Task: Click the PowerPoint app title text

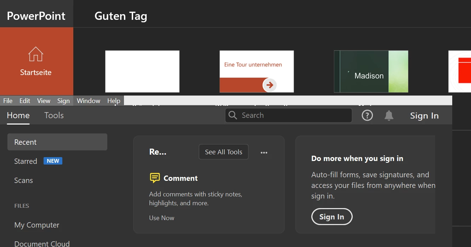Action: pyautogui.click(x=36, y=16)
